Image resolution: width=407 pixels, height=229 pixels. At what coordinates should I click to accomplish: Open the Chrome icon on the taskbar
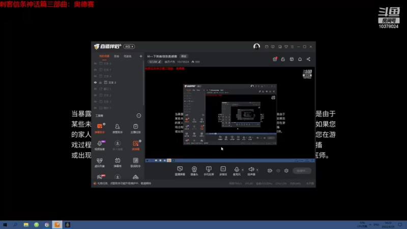point(47,224)
